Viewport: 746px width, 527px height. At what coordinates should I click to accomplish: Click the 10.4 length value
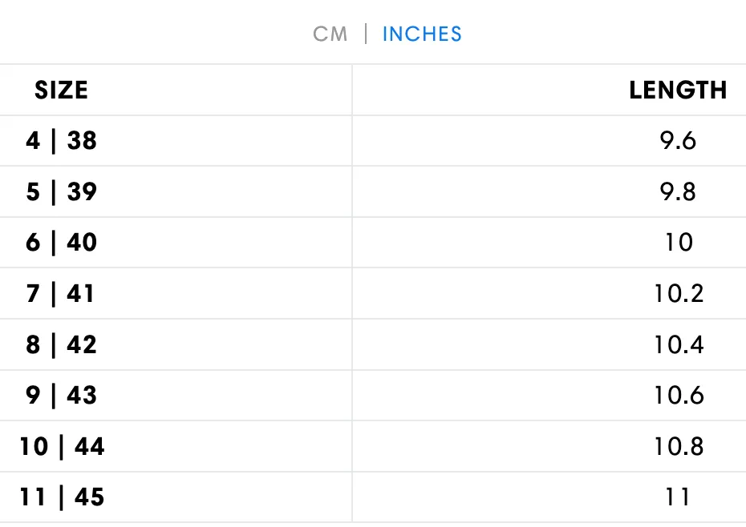click(679, 344)
